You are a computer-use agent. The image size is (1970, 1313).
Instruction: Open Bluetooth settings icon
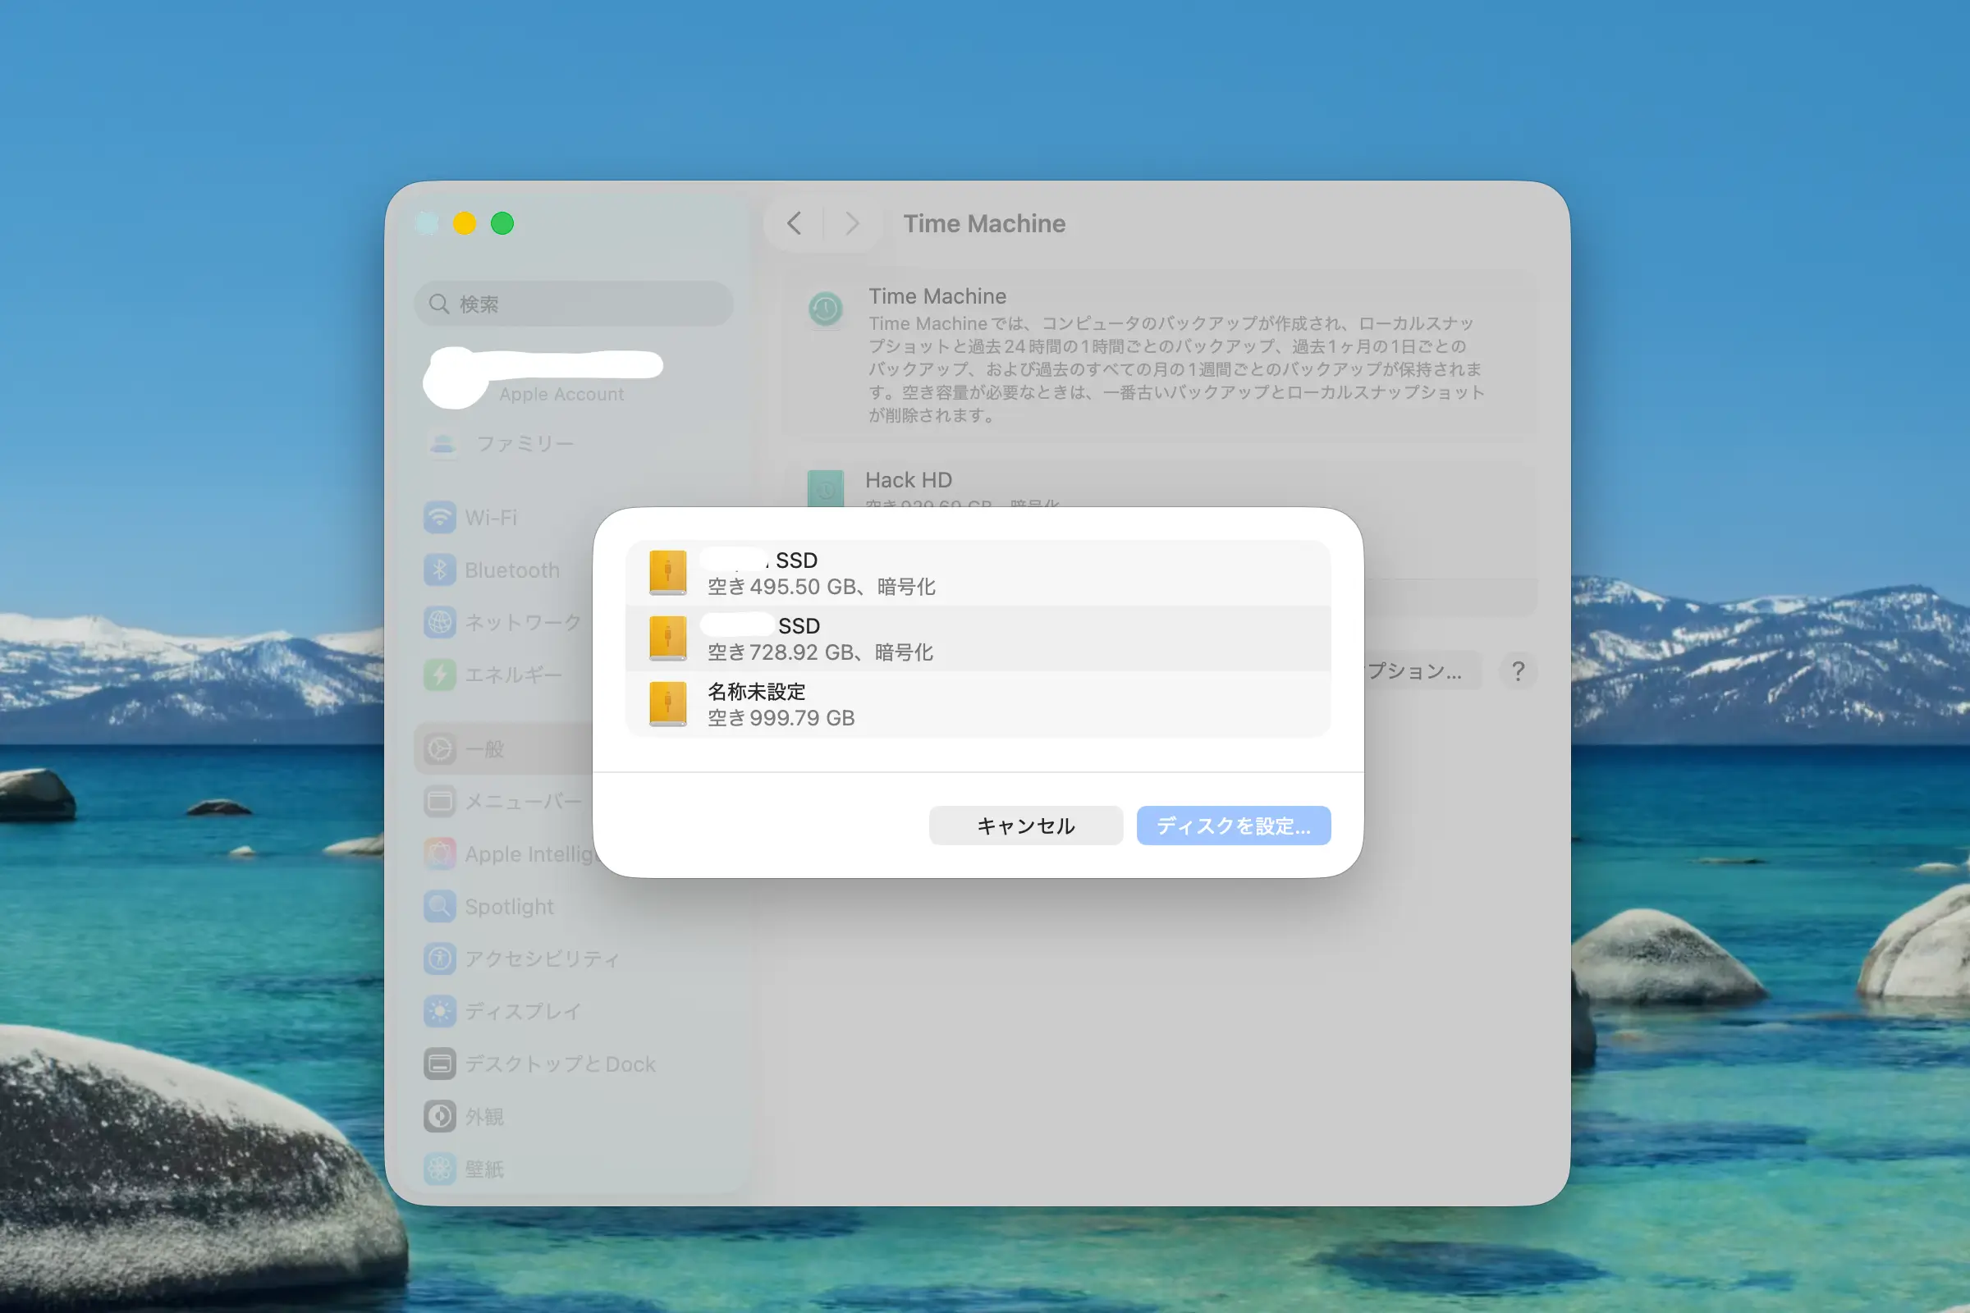pyautogui.click(x=440, y=570)
